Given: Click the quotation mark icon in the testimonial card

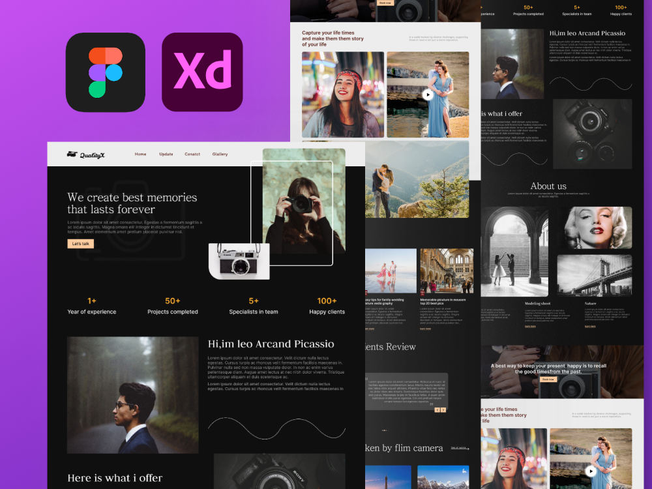Looking at the screenshot, I should point(366,378).
